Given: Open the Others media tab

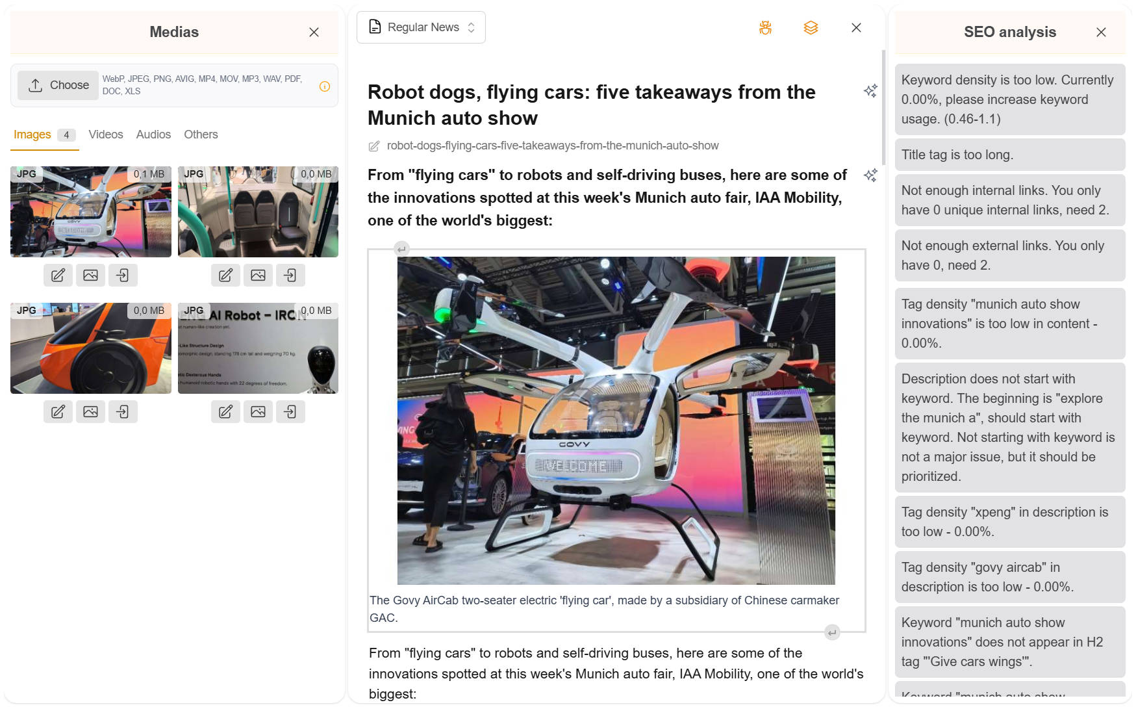Looking at the screenshot, I should 201,135.
